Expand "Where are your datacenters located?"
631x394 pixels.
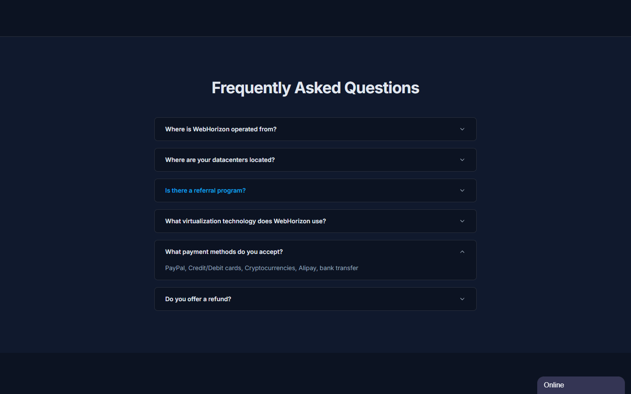(x=315, y=160)
